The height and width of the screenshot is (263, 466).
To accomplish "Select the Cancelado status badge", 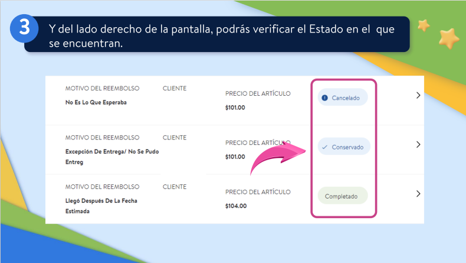I will [x=343, y=98].
